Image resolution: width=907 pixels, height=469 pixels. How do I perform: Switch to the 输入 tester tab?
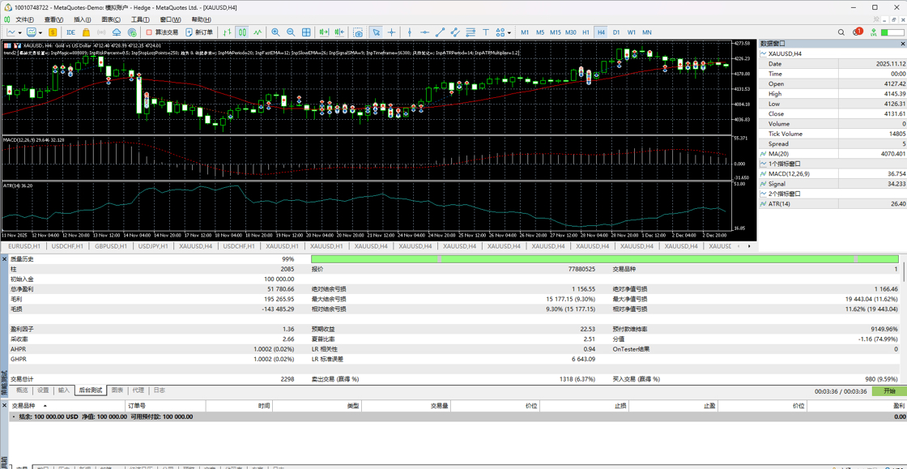63,390
